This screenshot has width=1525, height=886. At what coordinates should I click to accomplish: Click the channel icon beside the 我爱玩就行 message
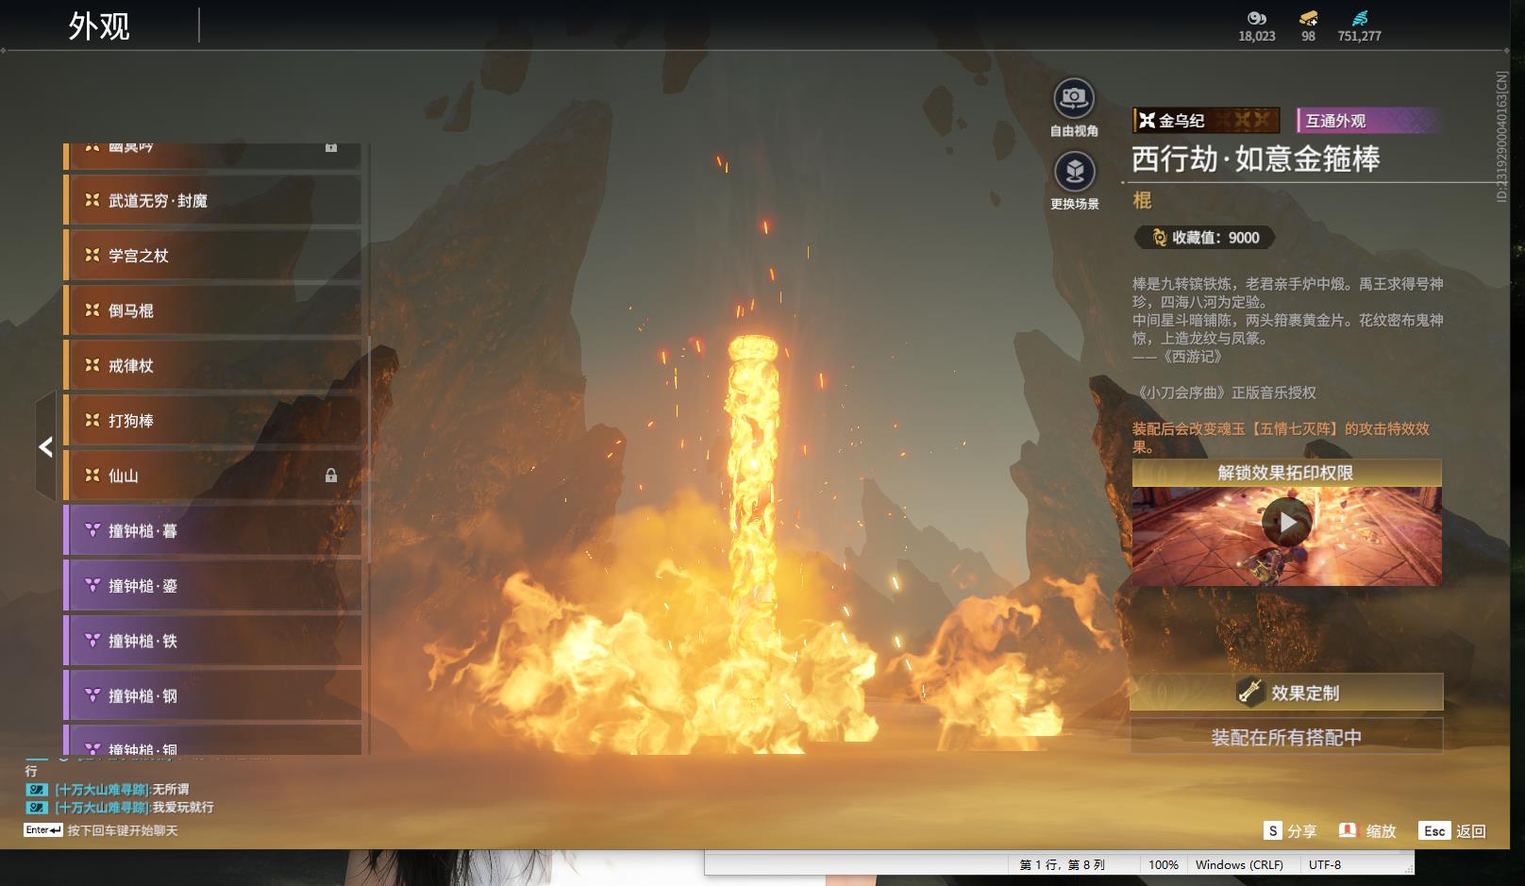click(36, 808)
